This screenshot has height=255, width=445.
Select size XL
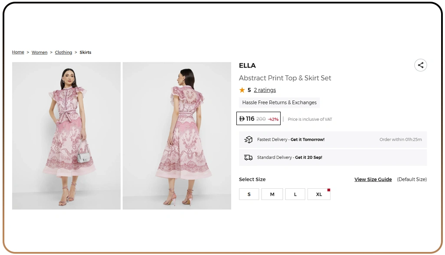point(319,194)
